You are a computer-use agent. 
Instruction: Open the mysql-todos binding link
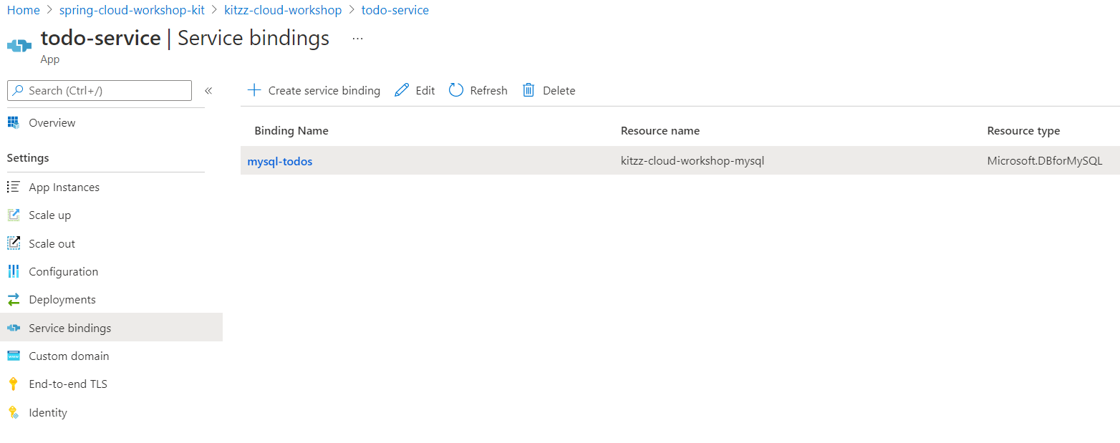click(x=280, y=162)
